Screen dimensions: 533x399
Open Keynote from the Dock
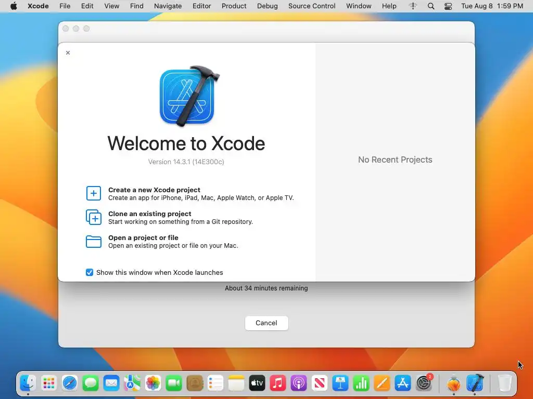click(x=340, y=383)
